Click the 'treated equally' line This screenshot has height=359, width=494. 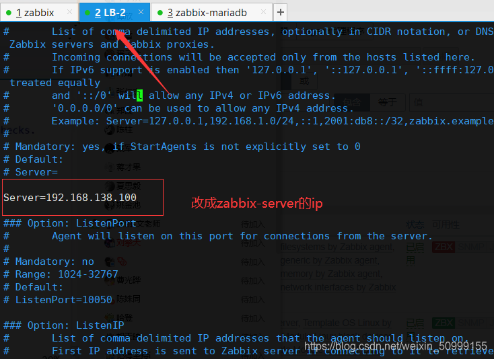[x=55, y=83]
